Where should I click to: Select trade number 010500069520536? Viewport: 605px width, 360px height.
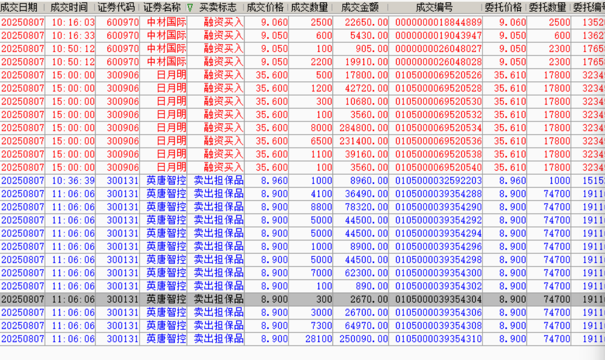pyautogui.click(x=438, y=141)
